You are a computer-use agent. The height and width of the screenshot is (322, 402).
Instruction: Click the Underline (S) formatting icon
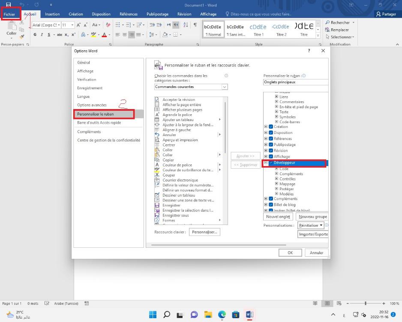click(49, 34)
